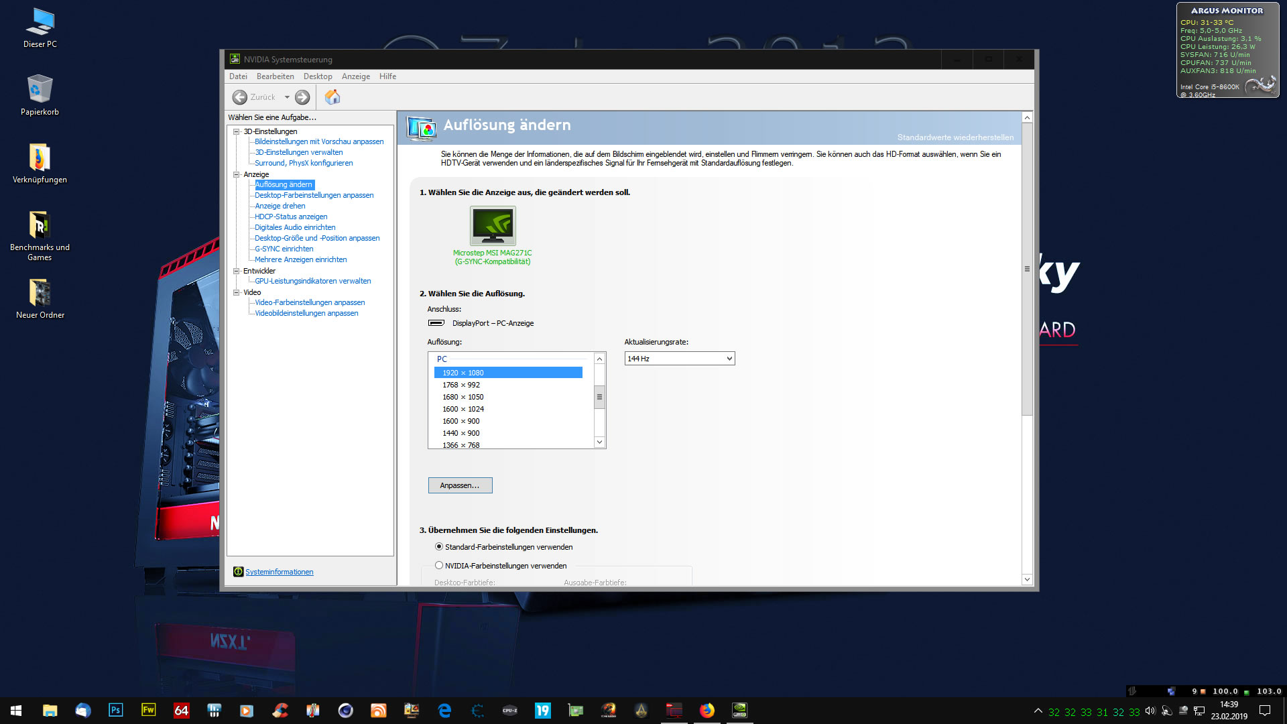Open Photoshop from the taskbar

coord(115,711)
